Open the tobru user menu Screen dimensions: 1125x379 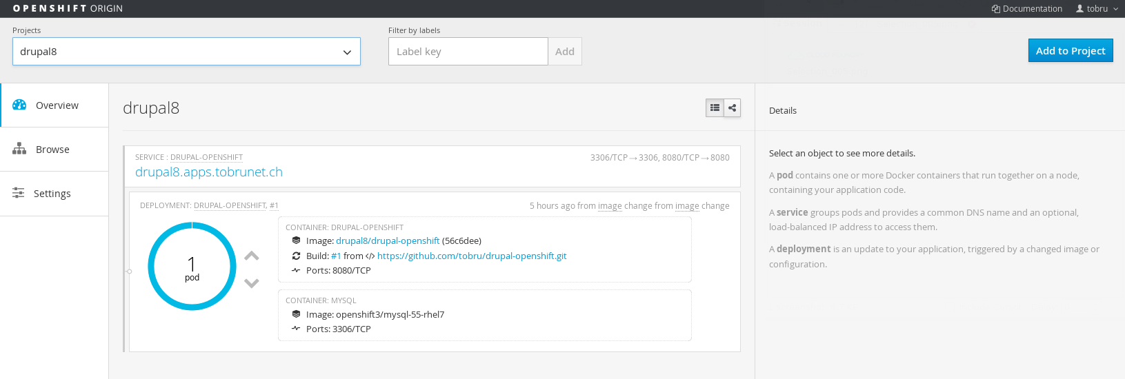click(1097, 9)
